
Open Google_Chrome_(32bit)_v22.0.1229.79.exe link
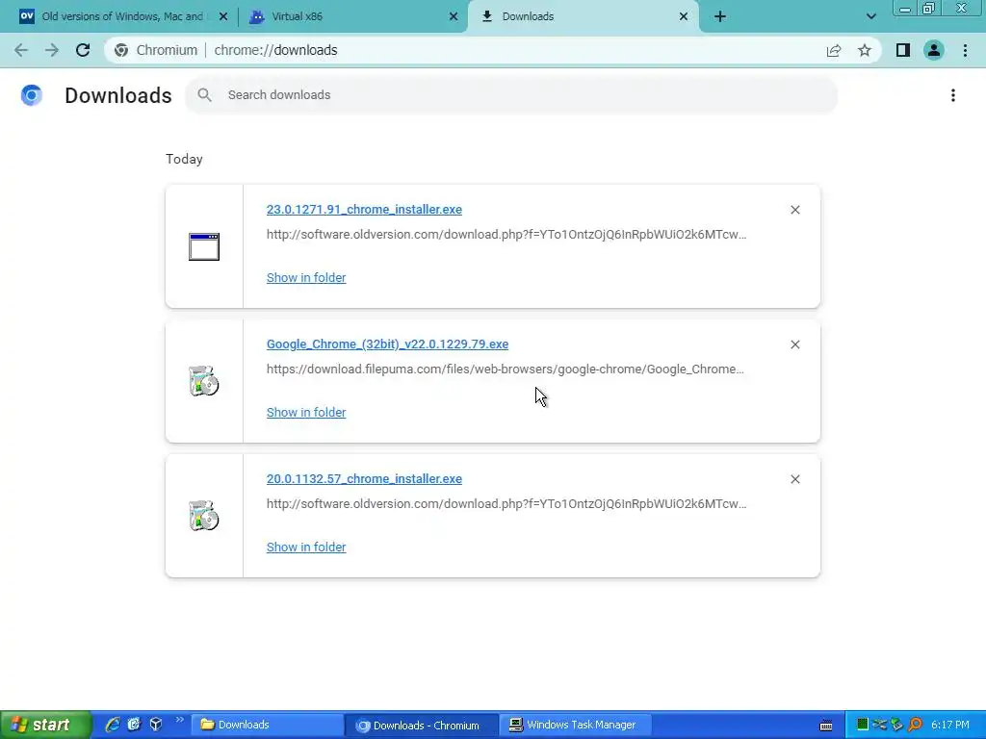click(387, 344)
